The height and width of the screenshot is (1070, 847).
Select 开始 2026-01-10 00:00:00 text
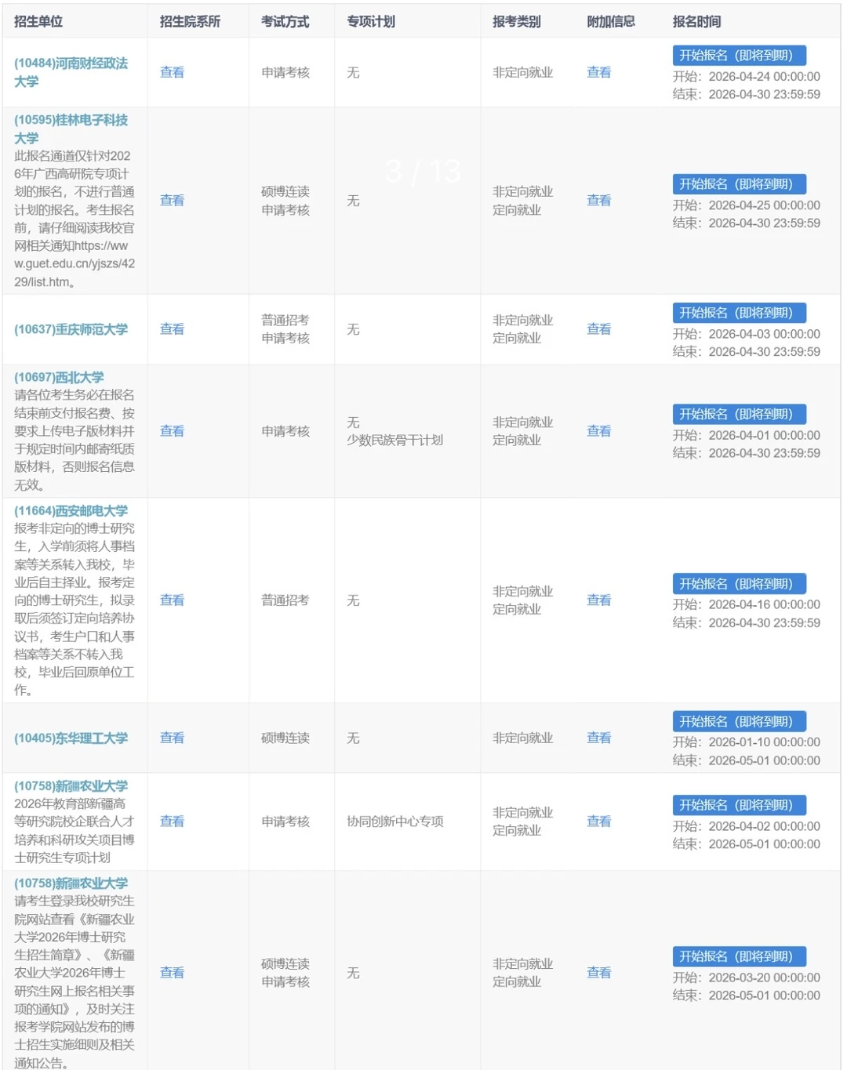coord(747,742)
